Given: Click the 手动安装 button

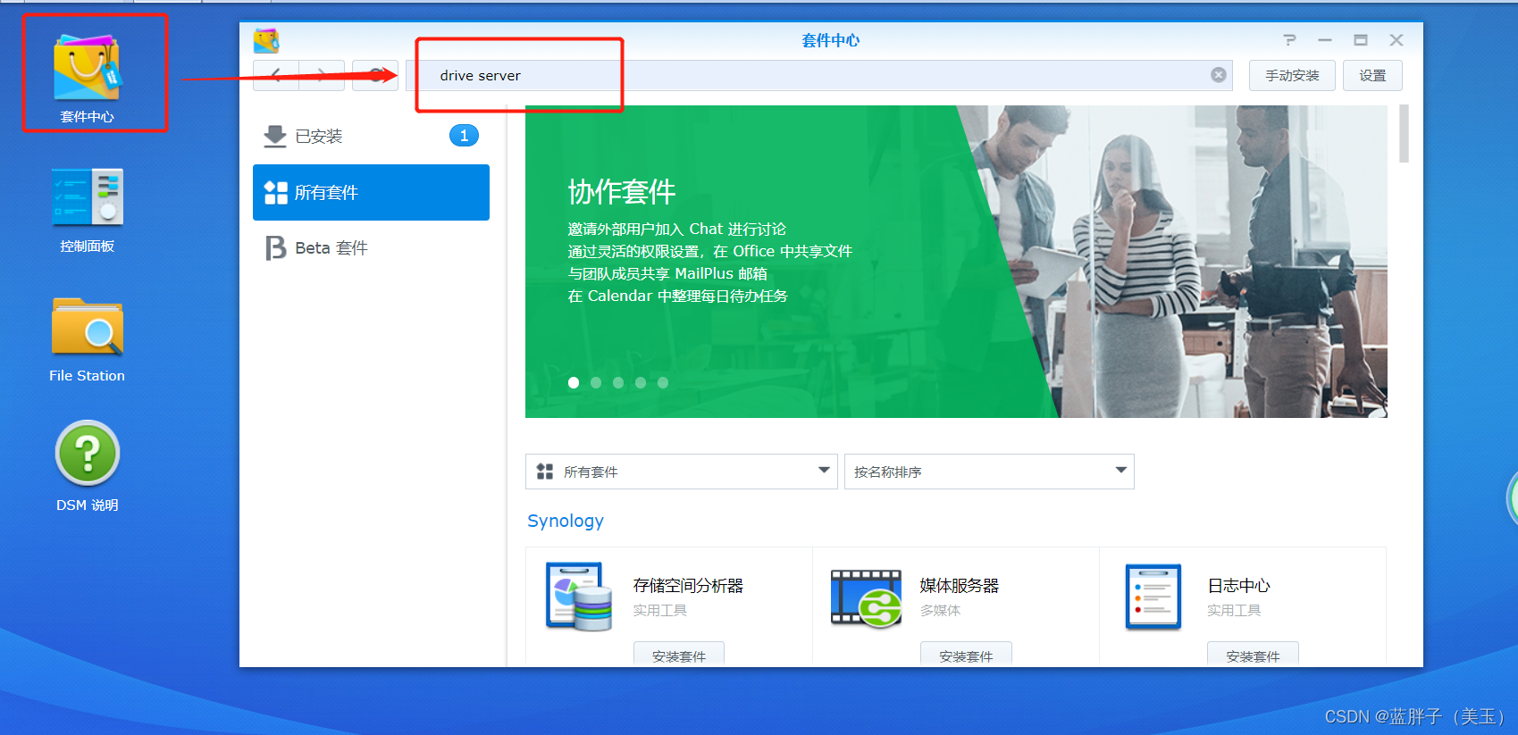Looking at the screenshot, I should (1292, 75).
